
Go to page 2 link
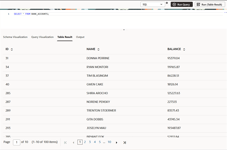(85, 142)
